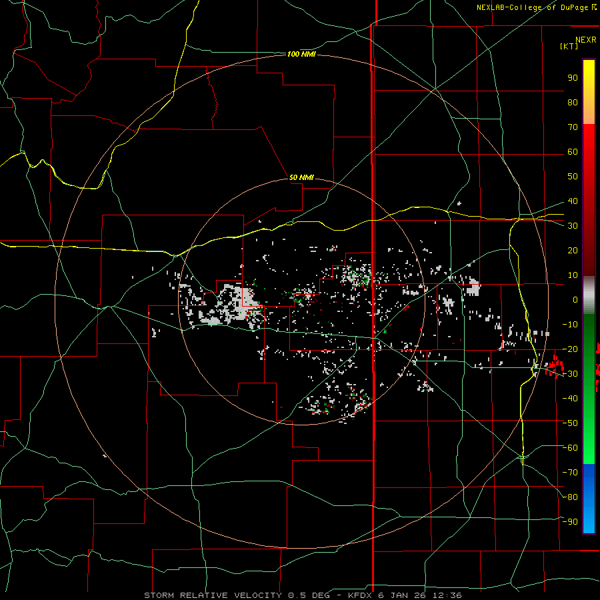Select the 10 value on the velocity scale

click(573, 275)
